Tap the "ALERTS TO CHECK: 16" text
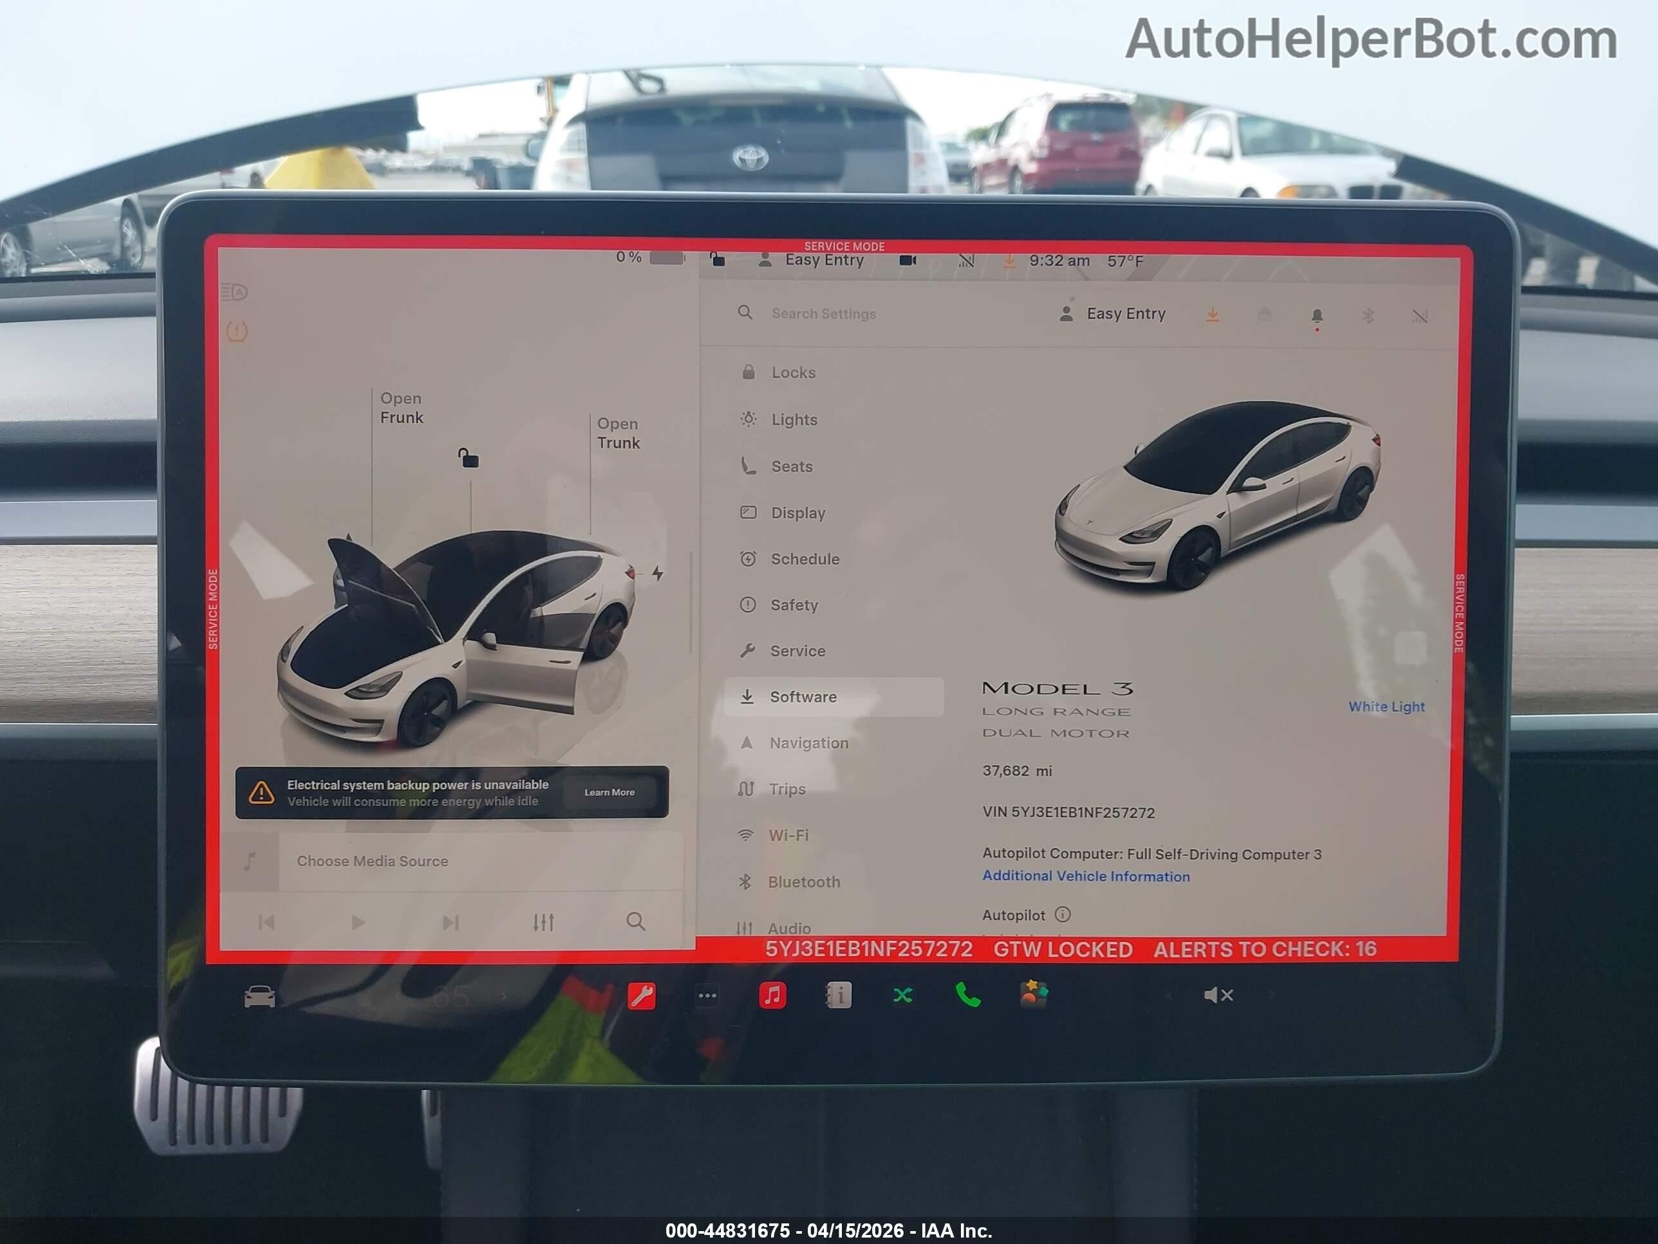This screenshot has width=1658, height=1244. [1265, 949]
